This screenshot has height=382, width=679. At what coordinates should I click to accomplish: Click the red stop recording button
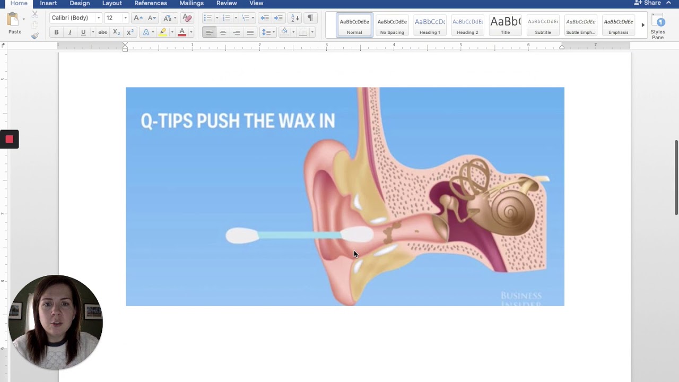click(9, 140)
